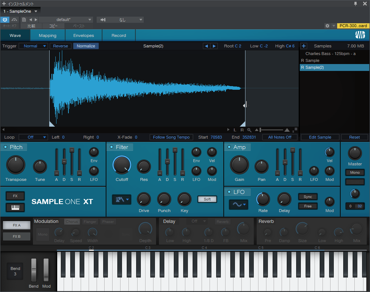Open the Delay sync Off dropdown
Screen dimensions: 370x292
tap(198, 221)
